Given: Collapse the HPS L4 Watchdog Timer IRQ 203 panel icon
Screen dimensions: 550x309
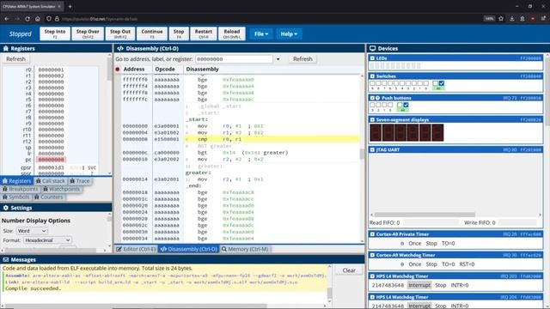Looking at the screenshot, I should [x=372, y=276].
